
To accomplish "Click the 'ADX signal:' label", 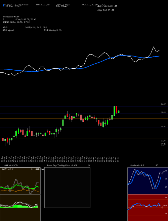I will (8, 30).
